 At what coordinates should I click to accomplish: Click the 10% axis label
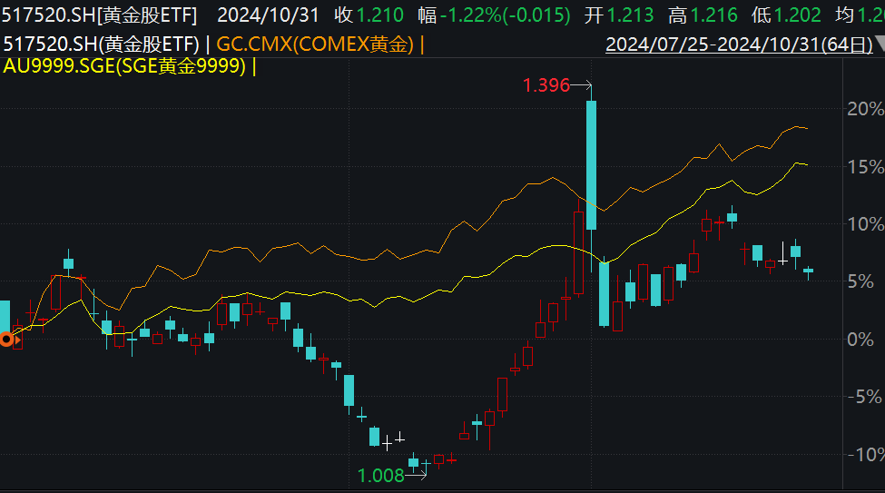[x=865, y=224]
